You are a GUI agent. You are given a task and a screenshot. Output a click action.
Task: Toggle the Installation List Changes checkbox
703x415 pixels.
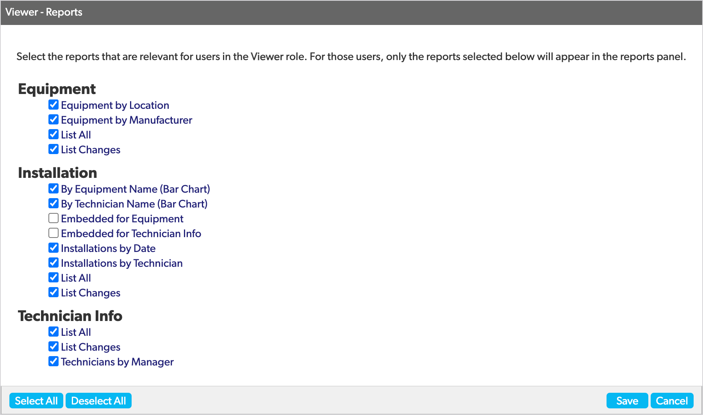pos(54,293)
